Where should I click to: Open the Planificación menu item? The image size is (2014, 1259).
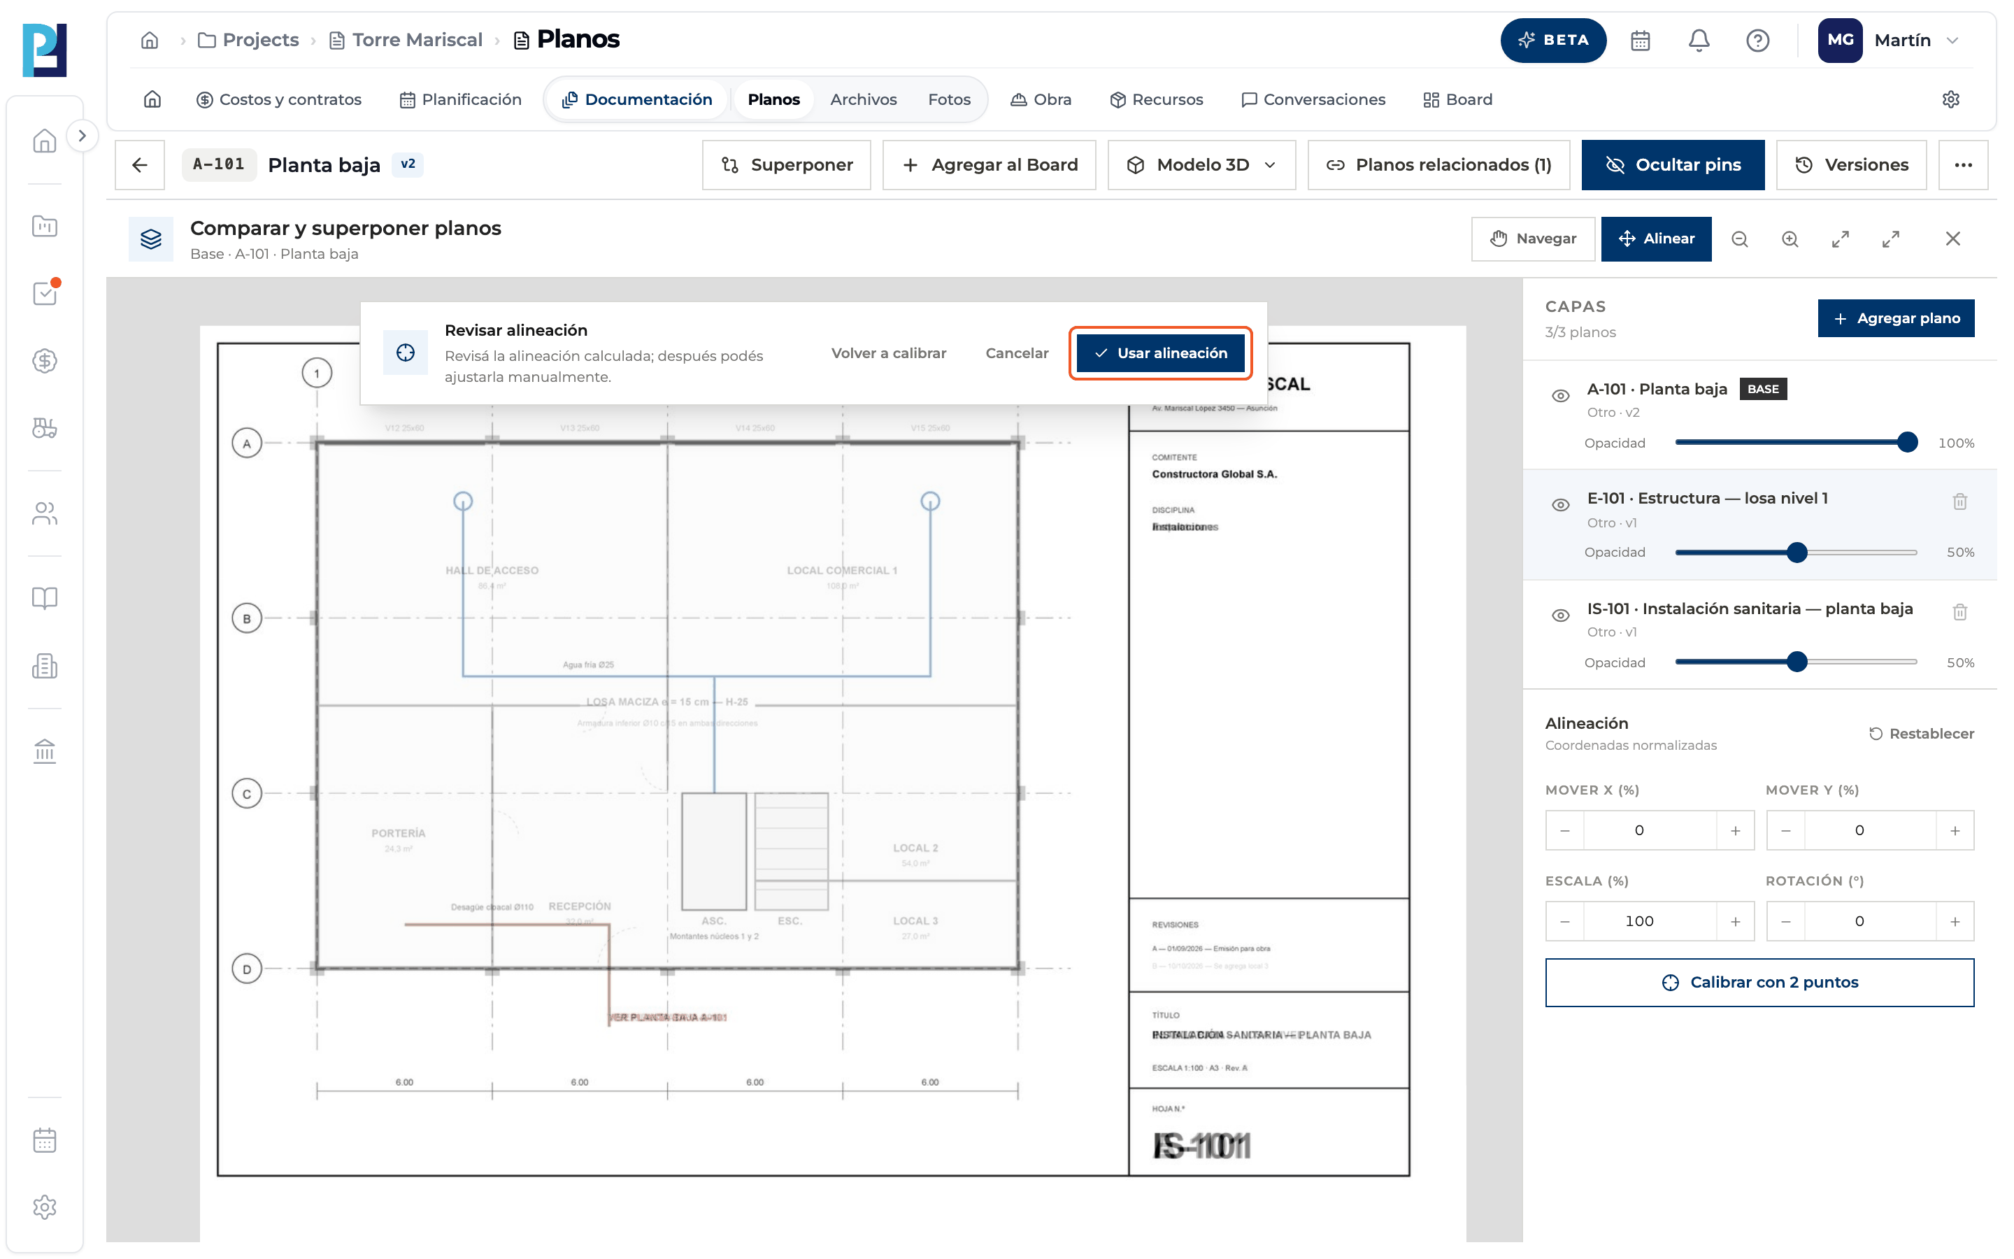click(x=461, y=99)
